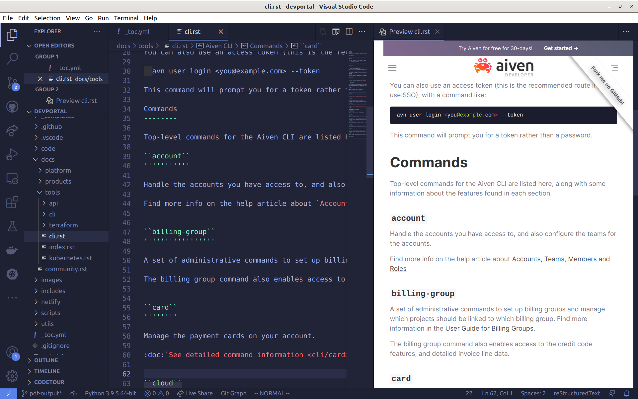
Task: Click errors and warnings count in status bar
Action: click(157, 393)
